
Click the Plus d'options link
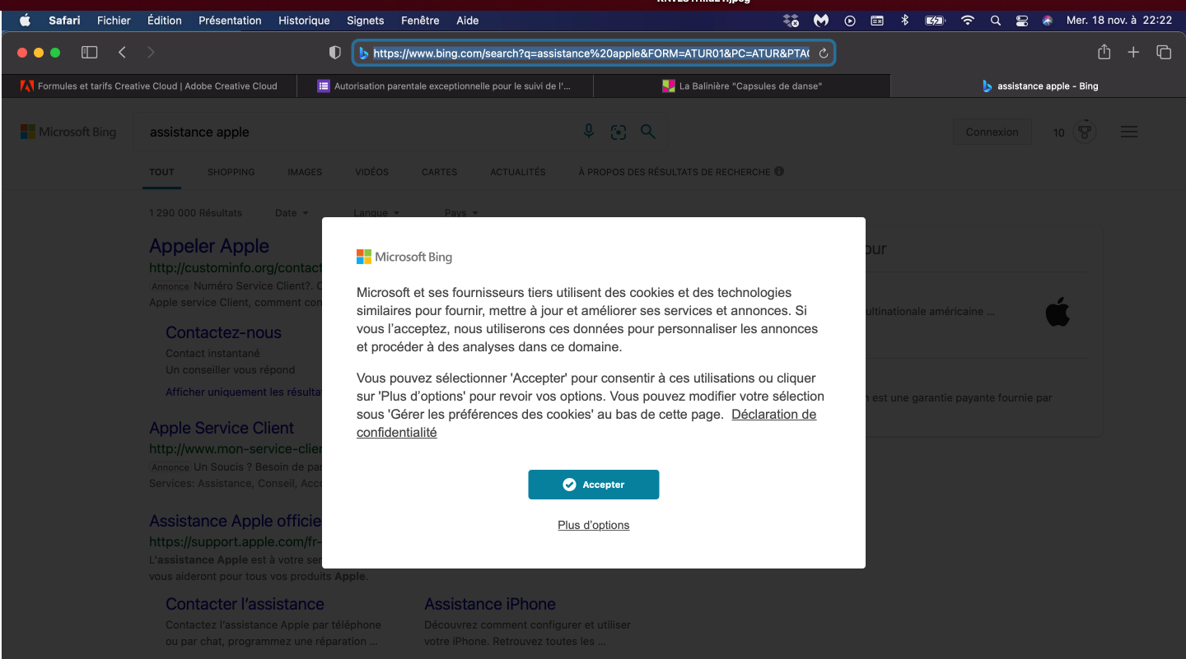tap(594, 525)
